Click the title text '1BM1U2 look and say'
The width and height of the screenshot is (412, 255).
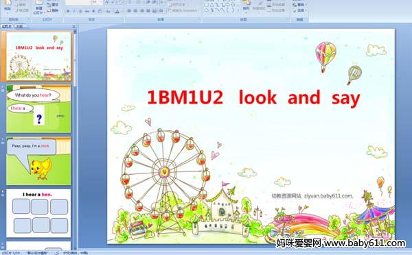(x=253, y=98)
